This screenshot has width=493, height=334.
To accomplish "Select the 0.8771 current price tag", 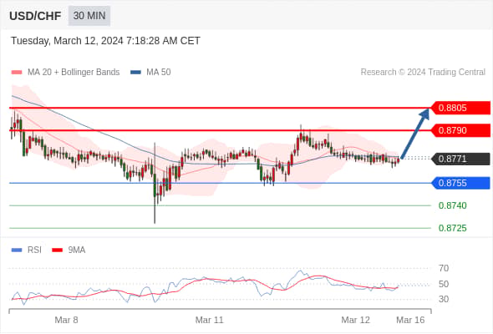I will [460, 159].
